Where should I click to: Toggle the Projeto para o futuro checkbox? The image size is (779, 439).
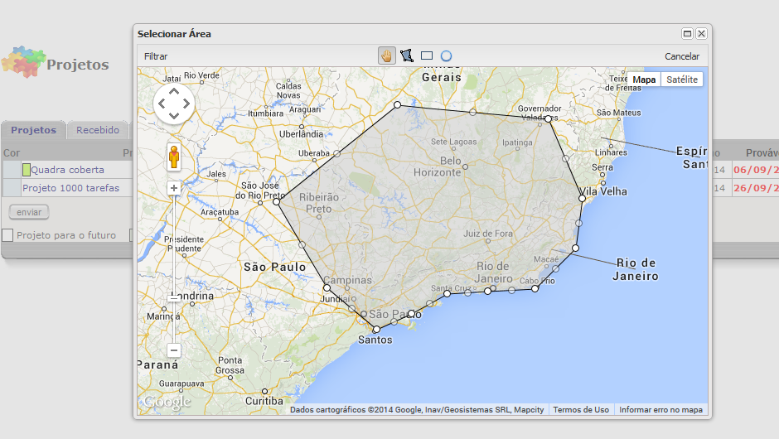[x=7, y=235]
